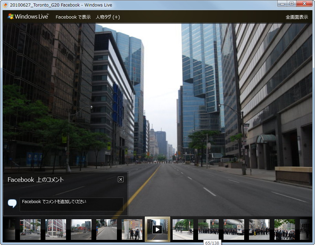Screen dimensions: 315x245
Task: Select the red-brick building thumbnail
Action: (x=56, y=229)
